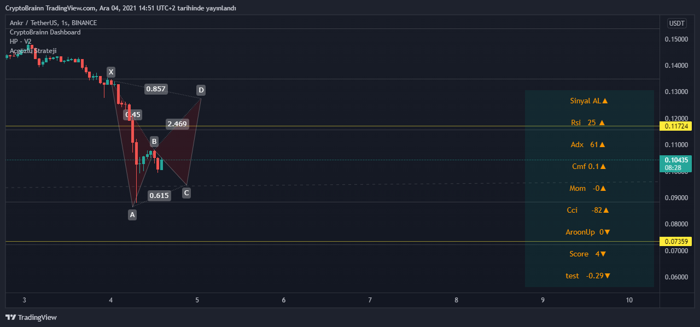Click the 0.857 ratio label
Viewport: 700px width, 327px height.
click(x=156, y=89)
